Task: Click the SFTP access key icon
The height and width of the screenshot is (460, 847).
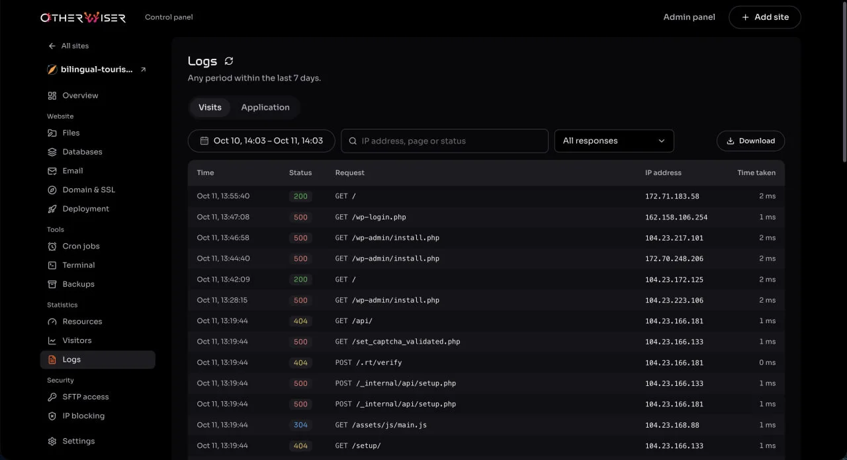Action: tap(52, 397)
